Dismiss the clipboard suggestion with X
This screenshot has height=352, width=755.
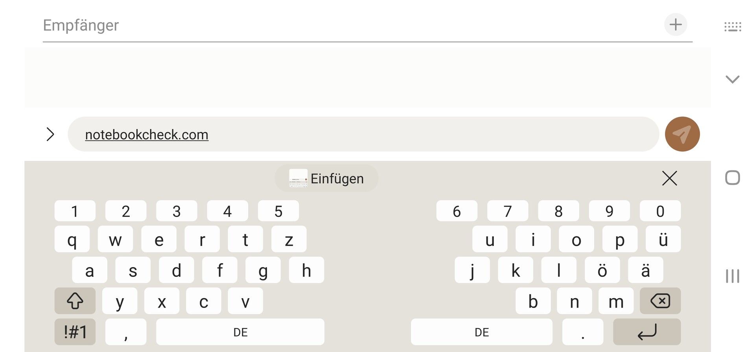(x=669, y=178)
